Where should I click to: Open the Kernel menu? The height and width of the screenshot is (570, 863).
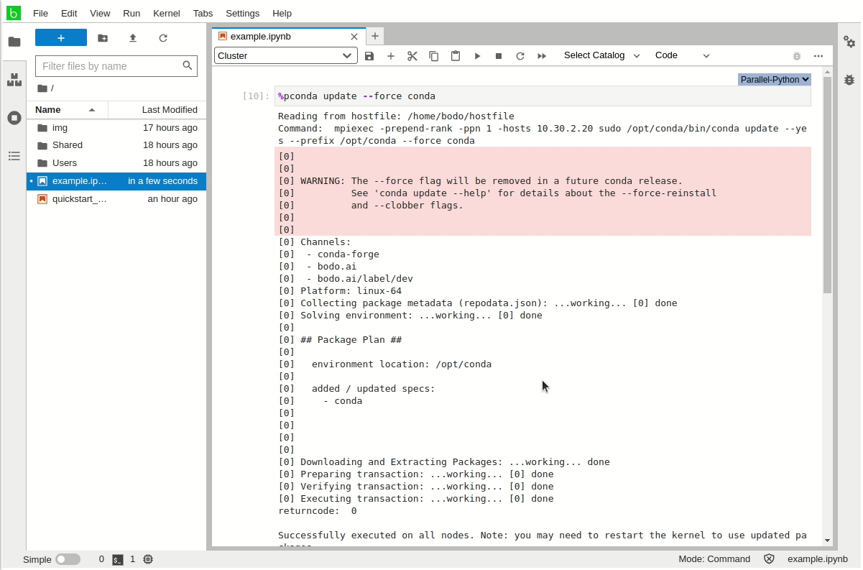pos(167,13)
